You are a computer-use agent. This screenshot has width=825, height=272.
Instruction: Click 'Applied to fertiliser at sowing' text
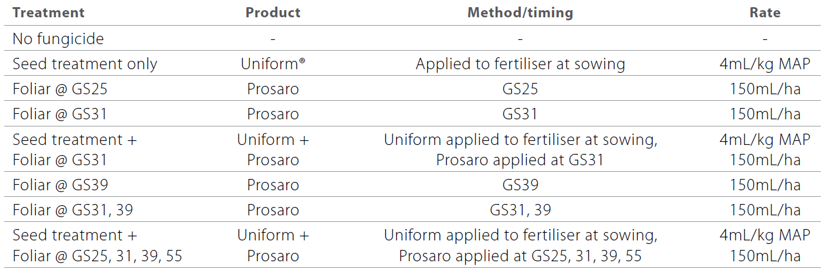(520, 64)
